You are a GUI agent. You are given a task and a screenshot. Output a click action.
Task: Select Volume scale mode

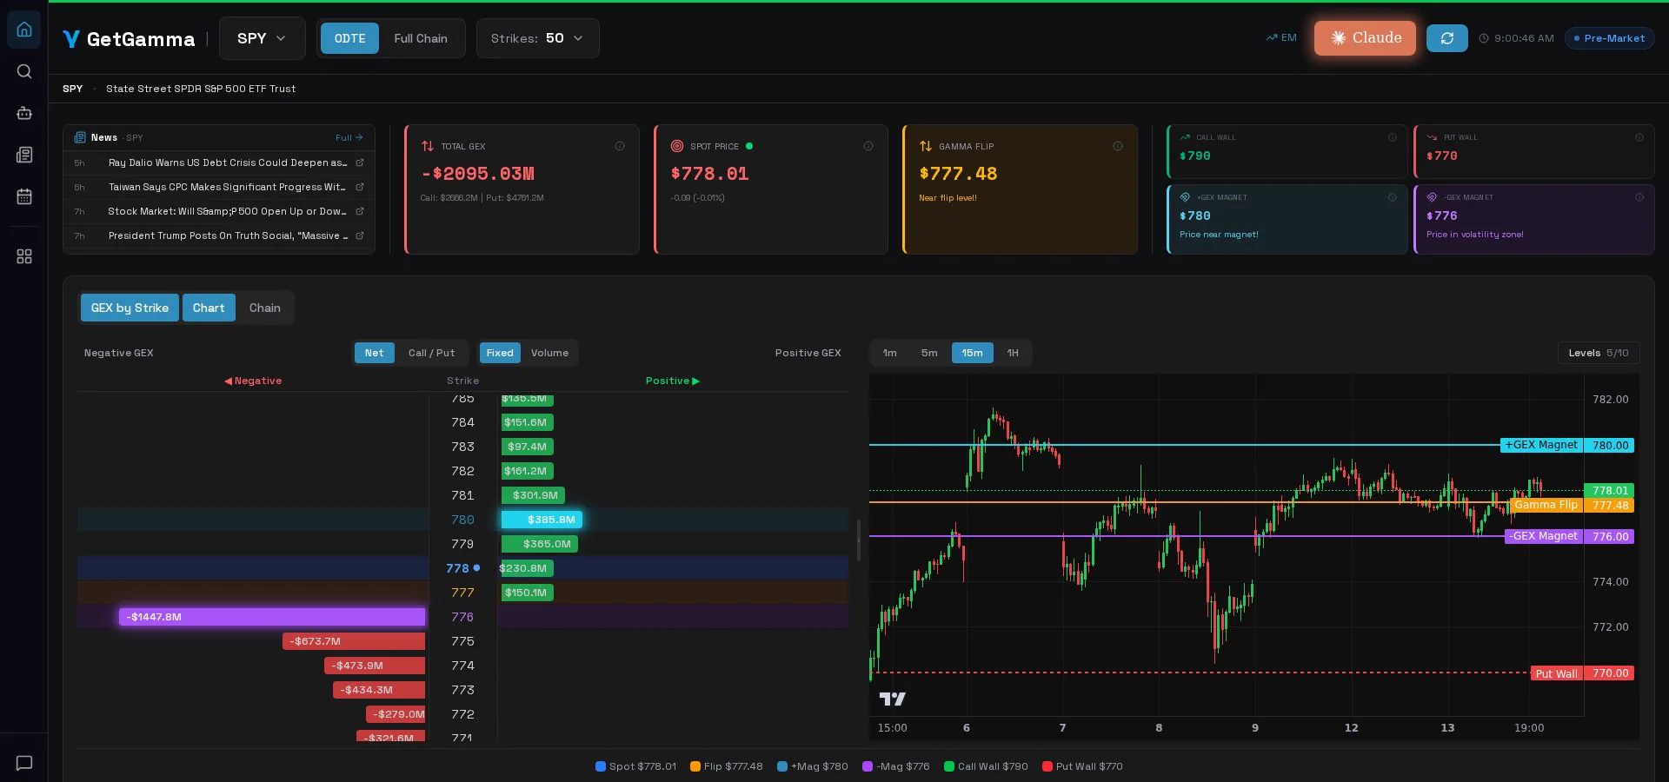549,353
